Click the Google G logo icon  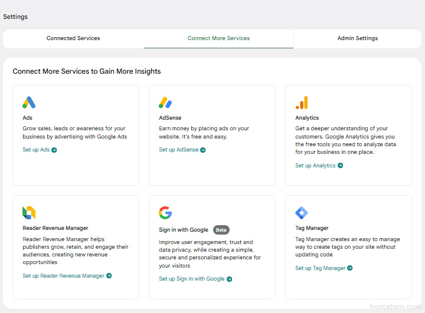click(x=165, y=213)
